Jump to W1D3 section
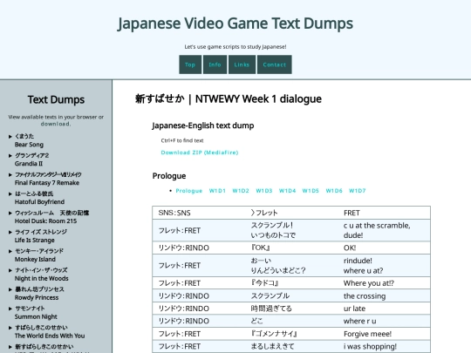Screen dimensions: 471x353 tap(264, 191)
